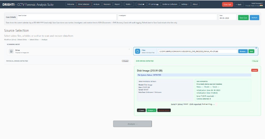Open the IP Camera section
Image resolution: width=265 pixels, height=139 pixels.
point(153,4)
